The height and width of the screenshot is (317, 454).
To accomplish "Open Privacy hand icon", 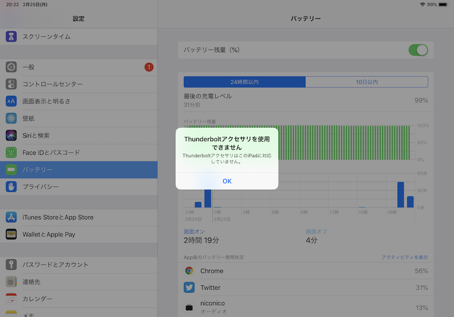I will tap(11, 187).
